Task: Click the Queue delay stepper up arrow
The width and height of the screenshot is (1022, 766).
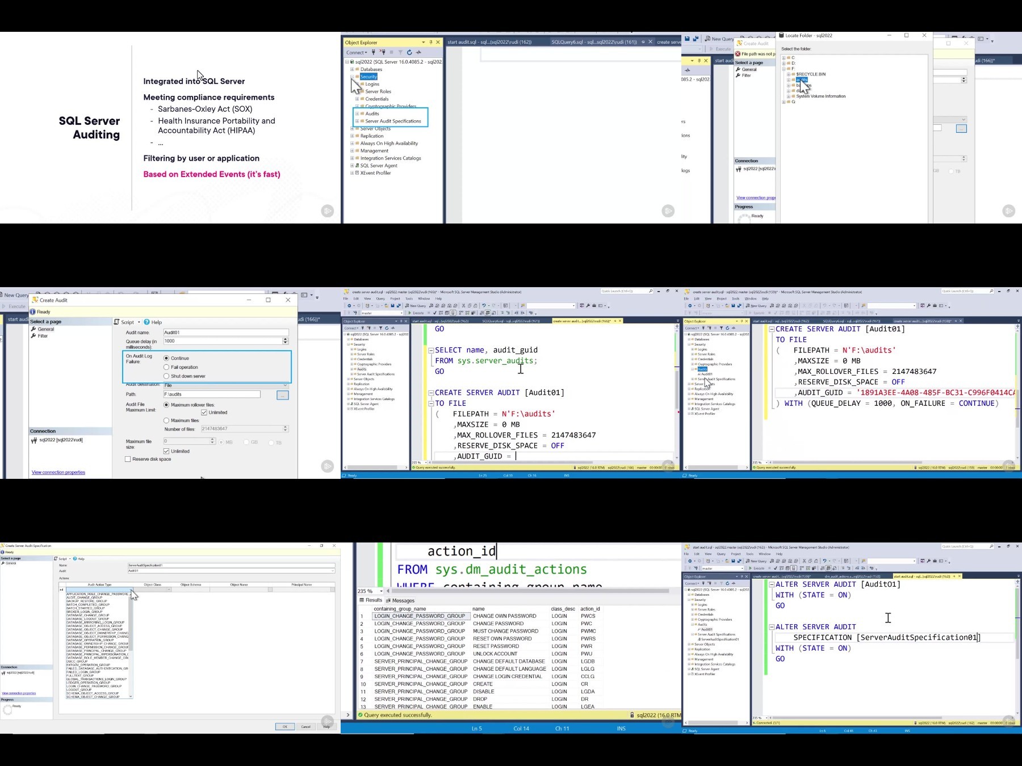Action: [285, 339]
